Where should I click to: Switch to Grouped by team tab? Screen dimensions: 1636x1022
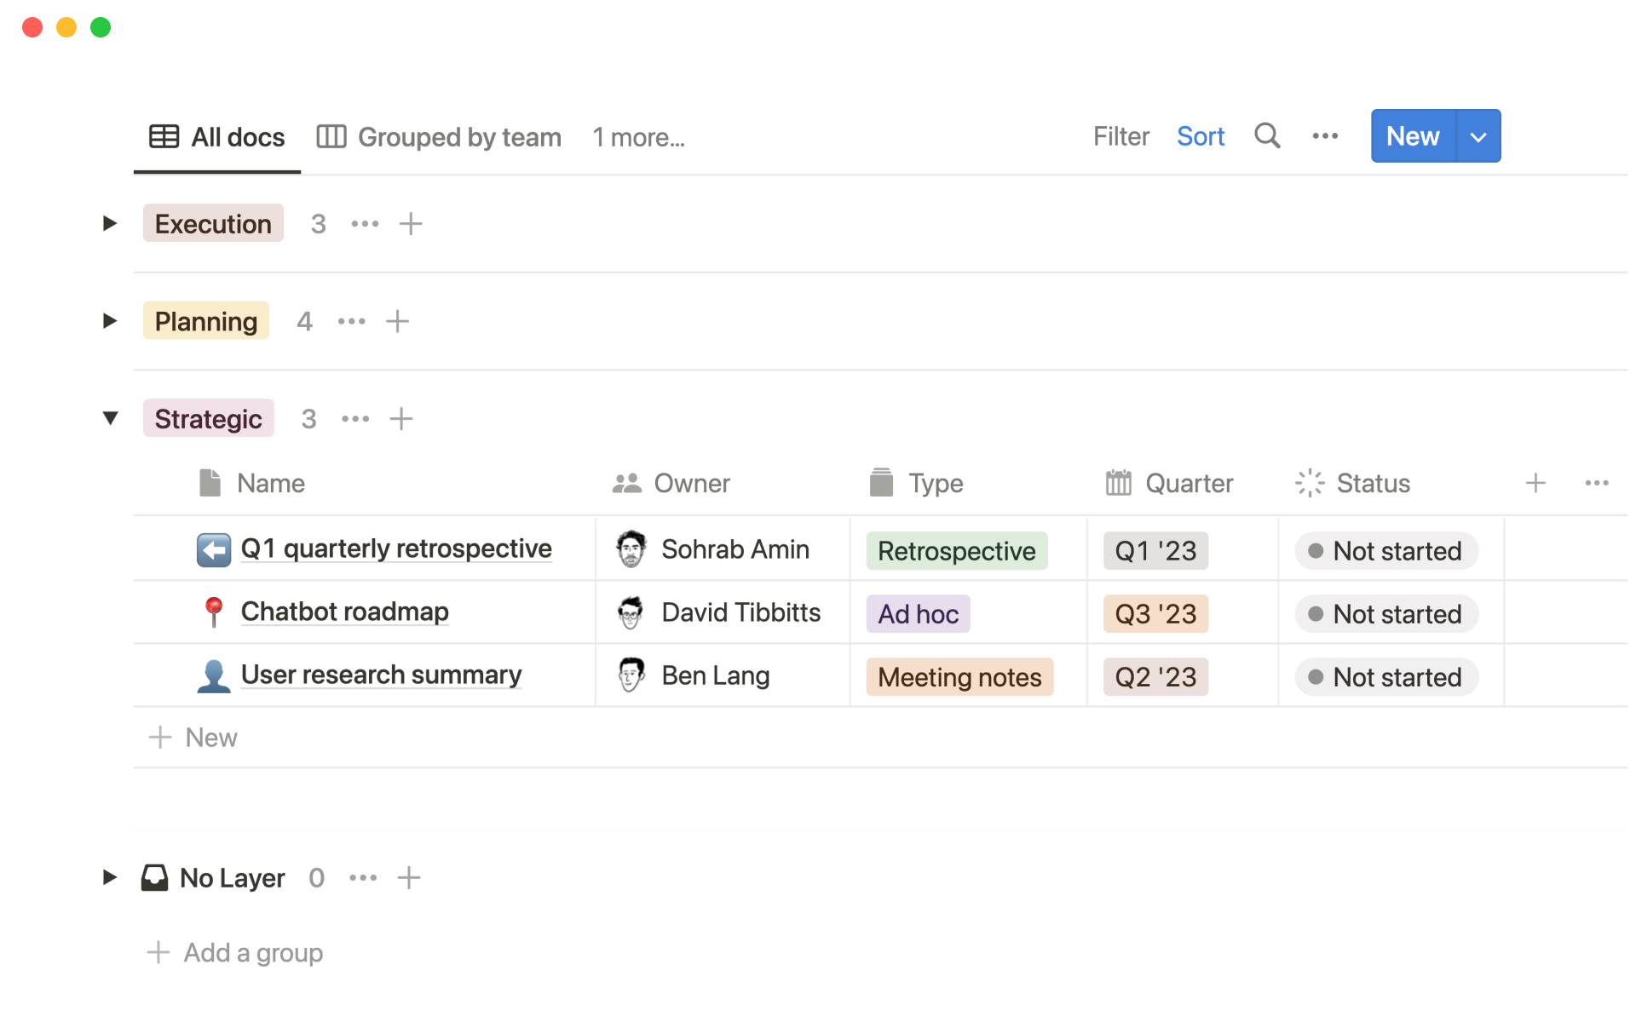tap(440, 137)
